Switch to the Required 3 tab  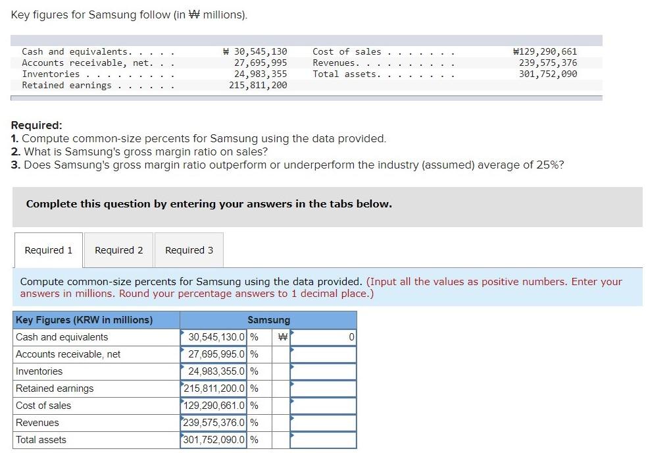pyautogui.click(x=189, y=250)
